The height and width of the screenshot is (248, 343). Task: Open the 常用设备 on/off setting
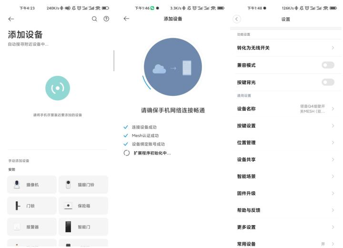point(286,244)
